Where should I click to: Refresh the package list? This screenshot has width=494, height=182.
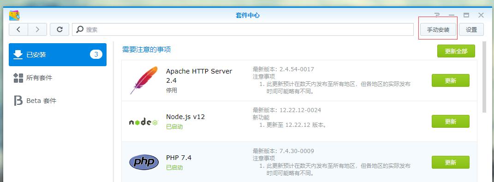[60, 29]
